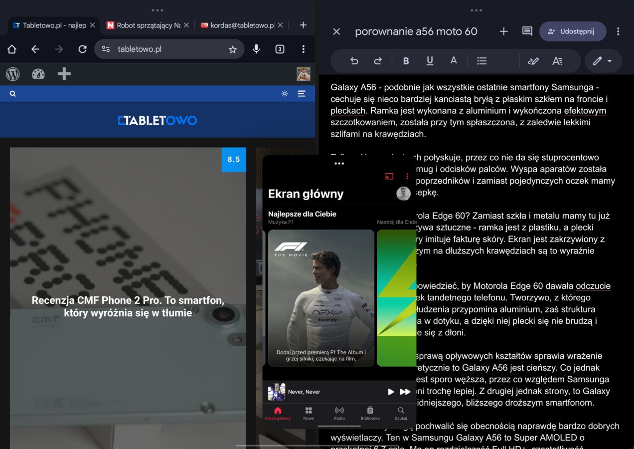634x449 pixels.
Task: Reload the tabletowo.pl page
Action: point(83,49)
